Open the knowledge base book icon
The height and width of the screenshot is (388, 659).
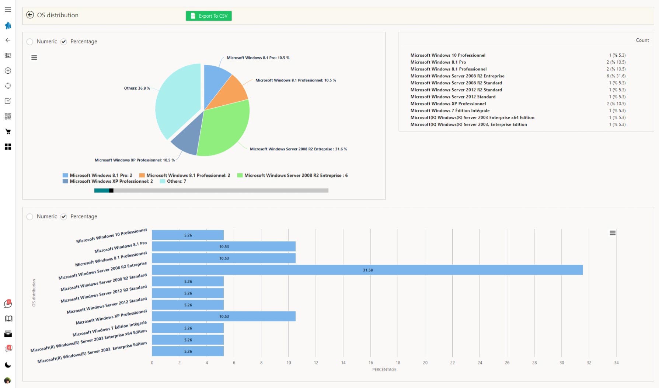click(8, 318)
